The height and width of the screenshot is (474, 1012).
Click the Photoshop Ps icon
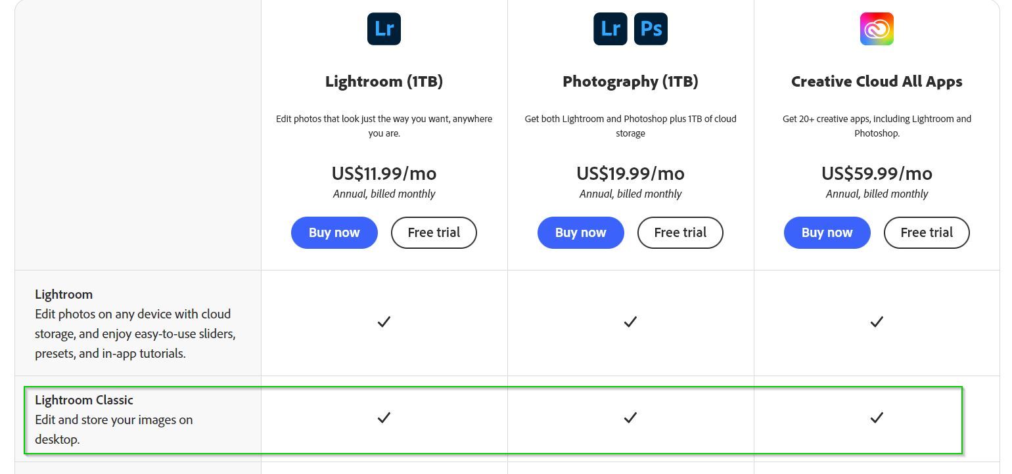[x=651, y=28]
